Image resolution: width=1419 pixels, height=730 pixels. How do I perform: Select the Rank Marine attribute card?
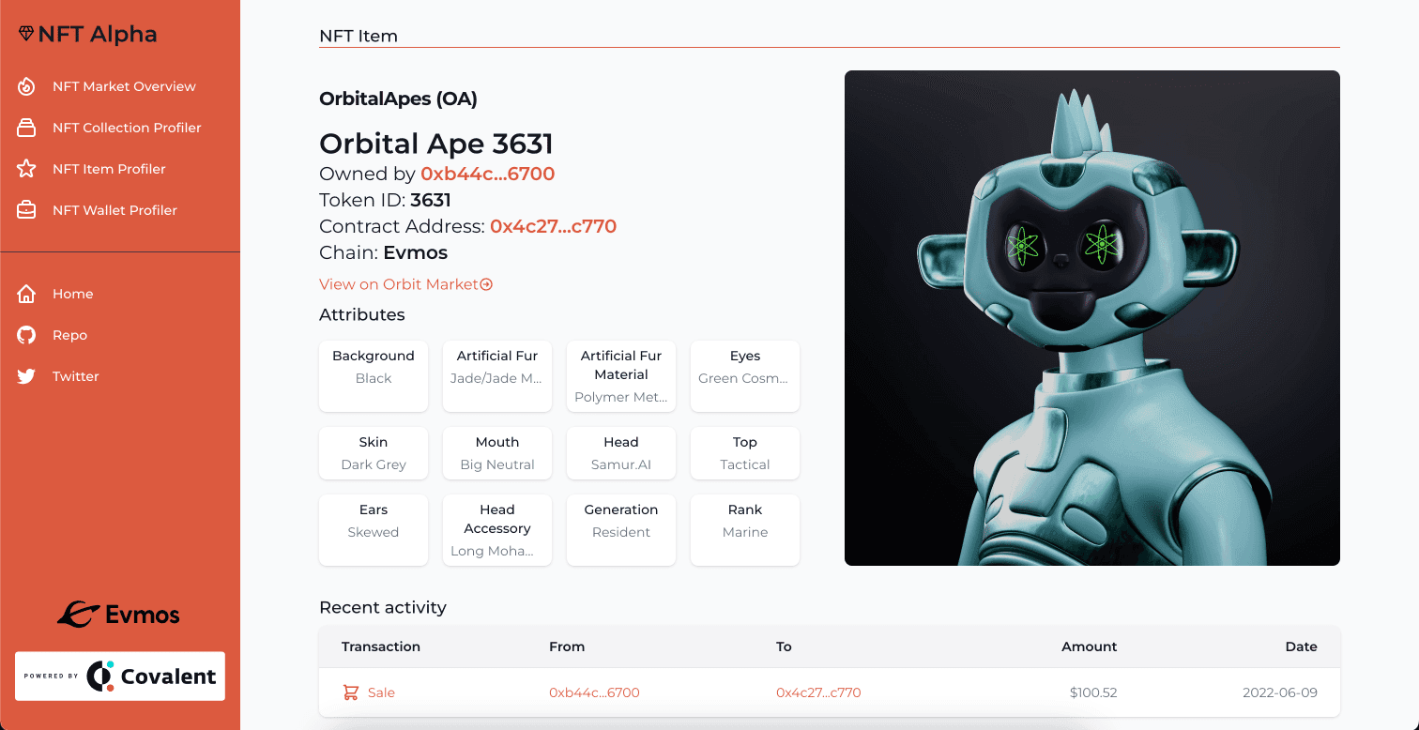(x=745, y=530)
